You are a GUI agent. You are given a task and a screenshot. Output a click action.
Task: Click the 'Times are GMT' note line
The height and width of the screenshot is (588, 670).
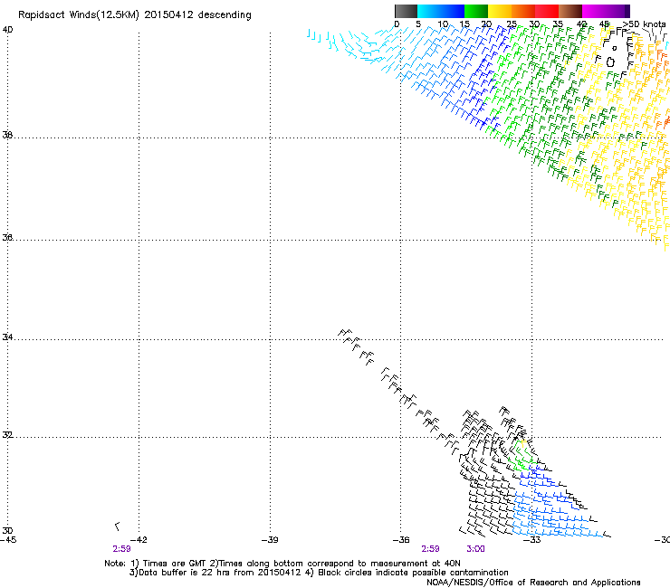[x=282, y=564]
